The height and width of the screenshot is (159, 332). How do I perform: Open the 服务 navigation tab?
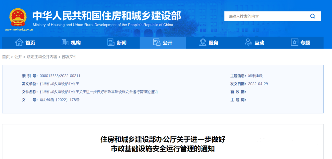coord(209,43)
